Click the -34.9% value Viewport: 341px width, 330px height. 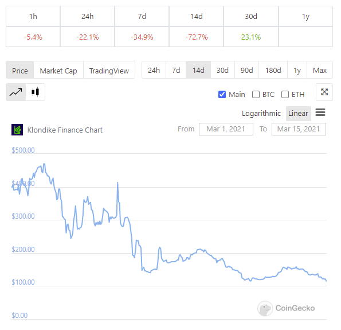point(142,37)
